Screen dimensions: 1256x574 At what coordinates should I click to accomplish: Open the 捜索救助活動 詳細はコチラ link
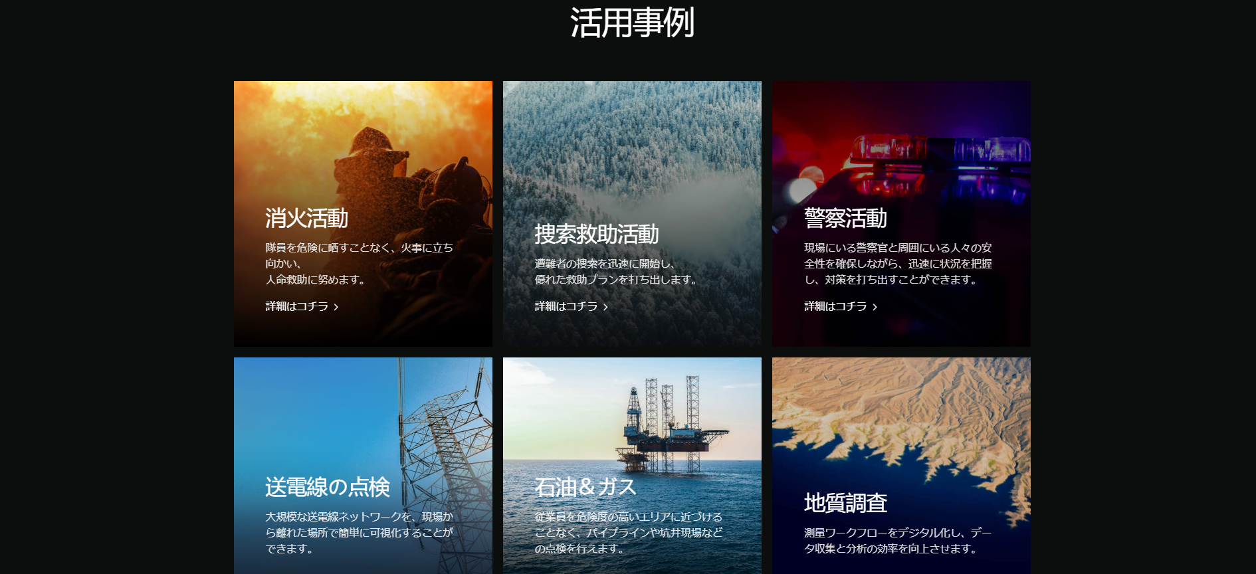(571, 306)
